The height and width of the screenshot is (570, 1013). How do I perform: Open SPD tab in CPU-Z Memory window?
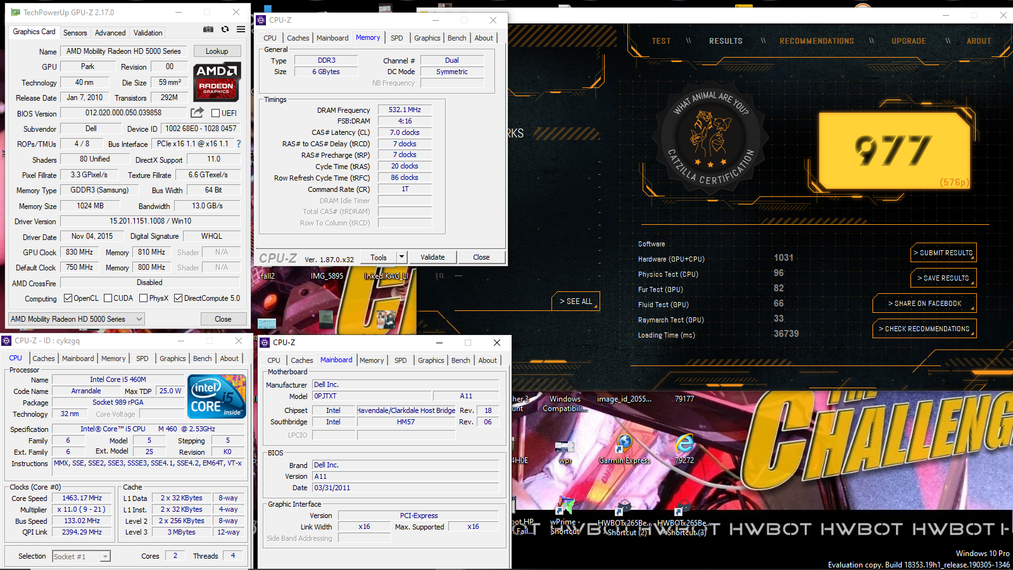(397, 38)
